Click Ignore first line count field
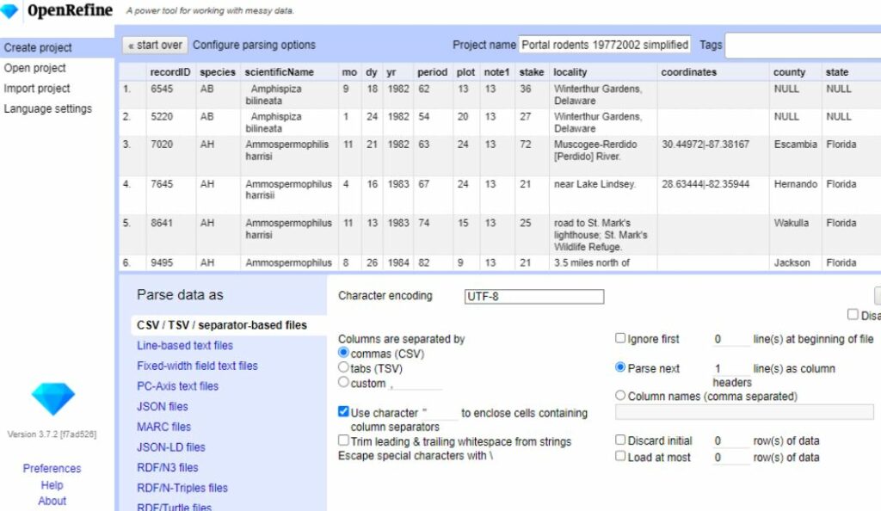 pos(731,339)
